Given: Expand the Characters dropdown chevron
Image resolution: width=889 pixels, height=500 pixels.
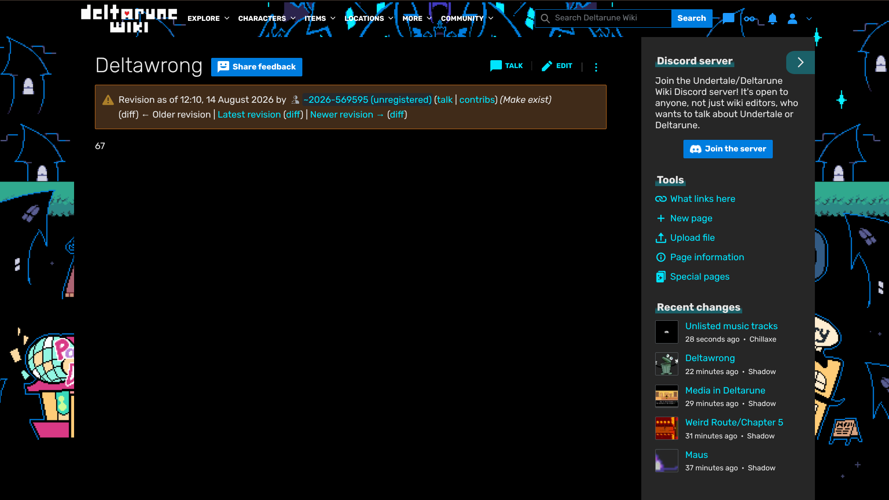Looking at the screenshot, I should click(293, 19).
